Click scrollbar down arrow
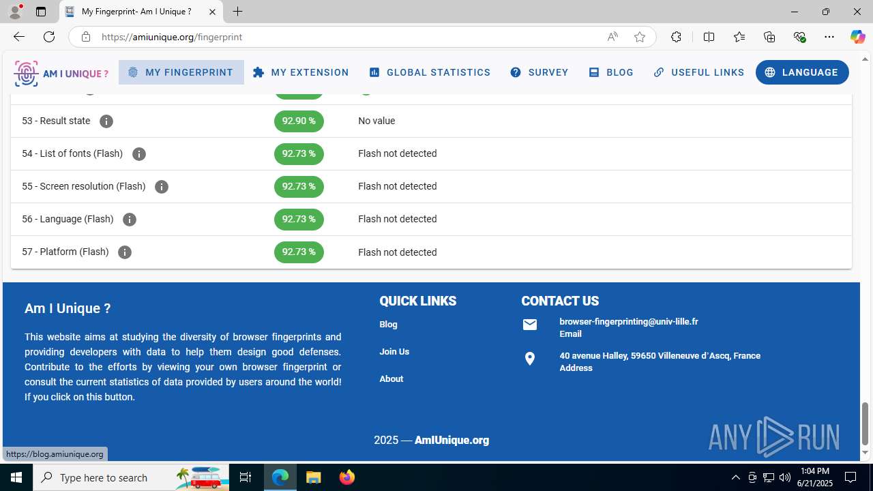Viewport: 873px width, 491px height. pos(865,452)
